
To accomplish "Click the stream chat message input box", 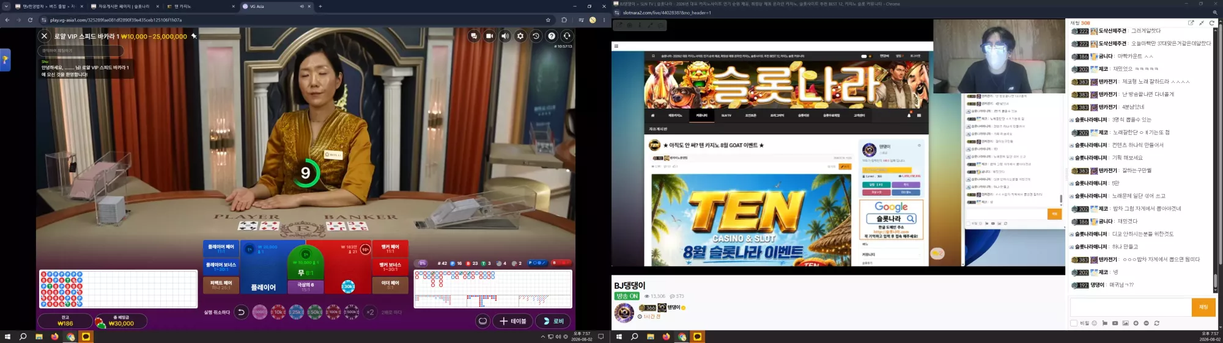I will coord(1130,307).
